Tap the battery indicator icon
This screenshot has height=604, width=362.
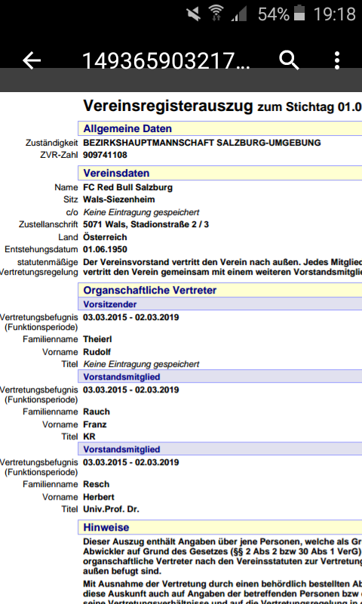click(x=299, y=14)
